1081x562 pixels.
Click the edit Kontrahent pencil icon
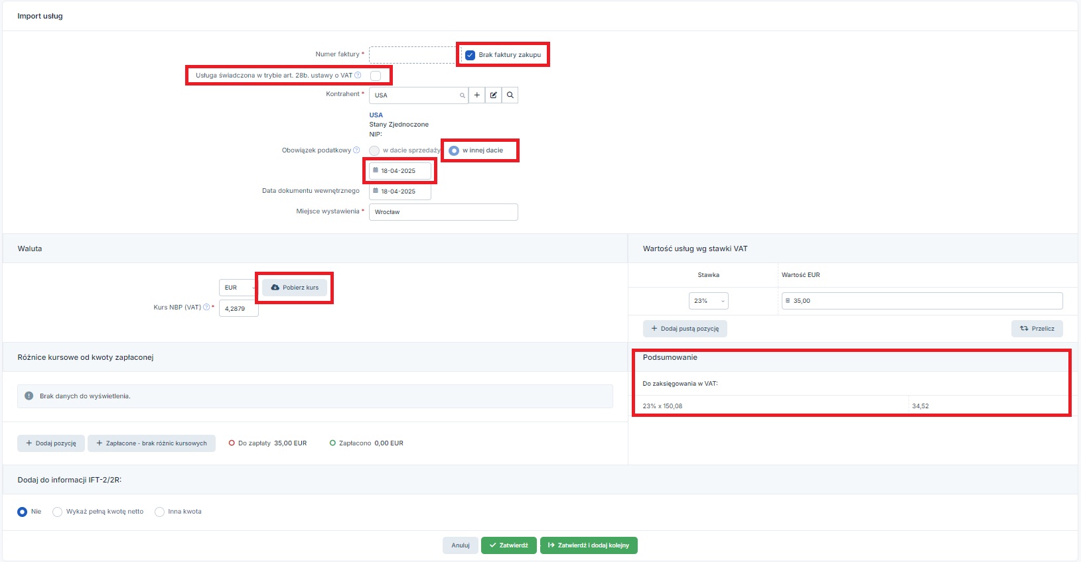click(x=493, y=95)
